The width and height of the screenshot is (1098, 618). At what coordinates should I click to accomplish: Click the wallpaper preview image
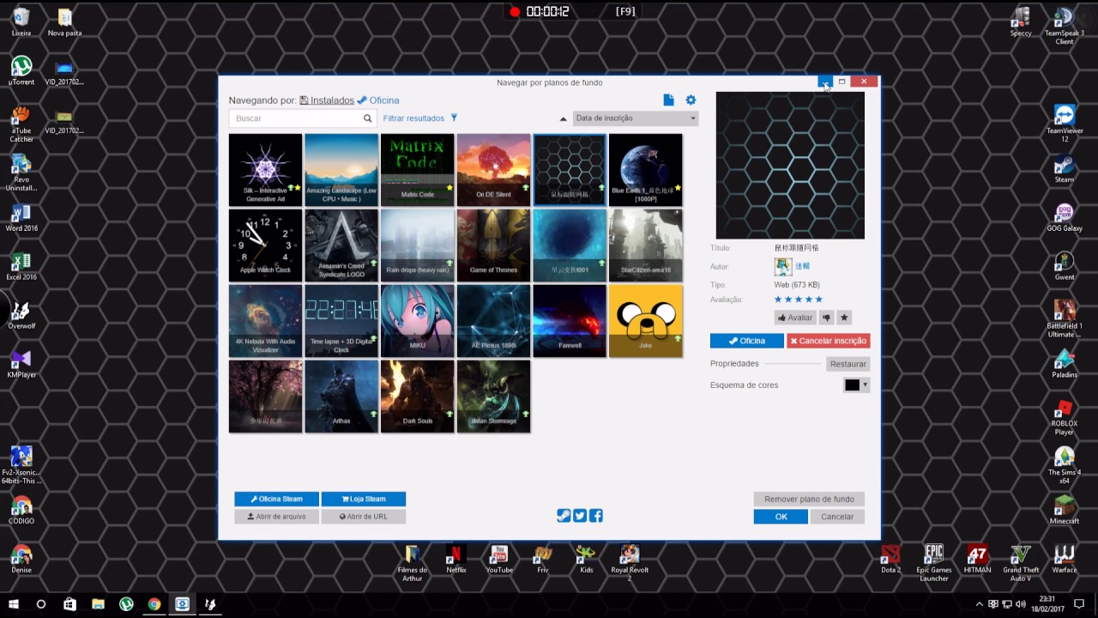[790, 165]
